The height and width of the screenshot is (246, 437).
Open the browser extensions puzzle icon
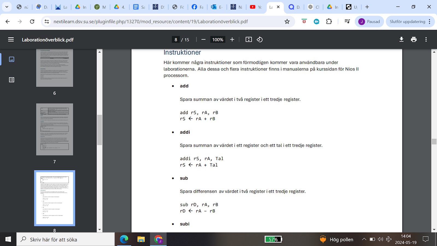pos(329,22)
